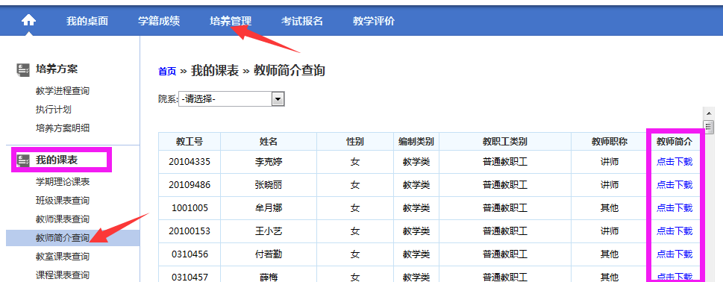Select staff number 1001005
Image resolution: width=723 pixels, height=282 pixels.
(190, 208)
